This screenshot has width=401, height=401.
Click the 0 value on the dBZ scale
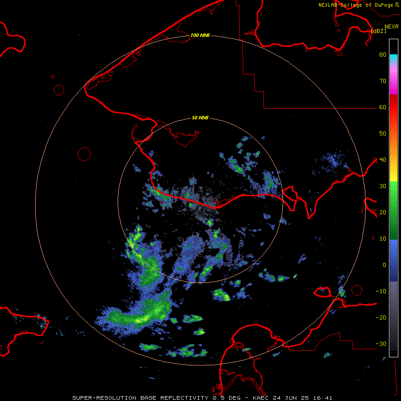(x=385, y=265)
